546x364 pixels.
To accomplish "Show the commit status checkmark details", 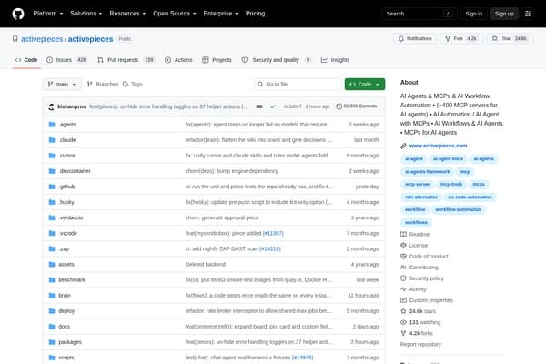I will pos(273,106).
